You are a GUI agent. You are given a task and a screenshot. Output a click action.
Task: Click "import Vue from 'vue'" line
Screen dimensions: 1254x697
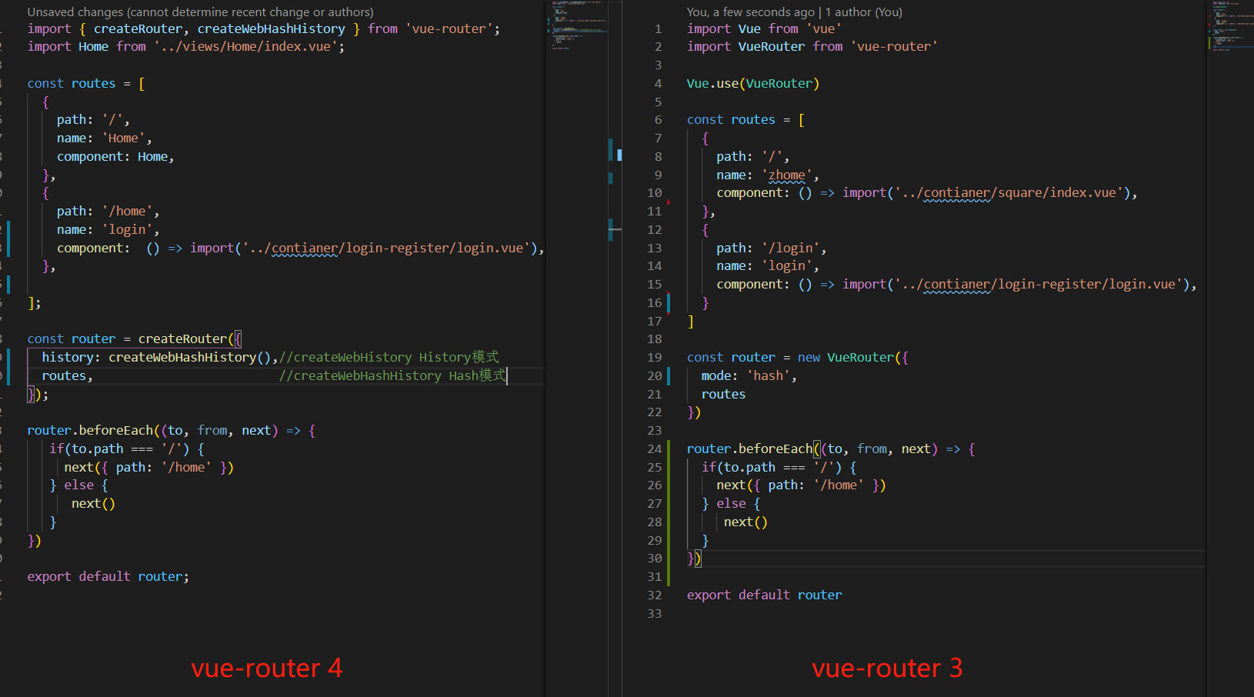(x=764, y=28)
